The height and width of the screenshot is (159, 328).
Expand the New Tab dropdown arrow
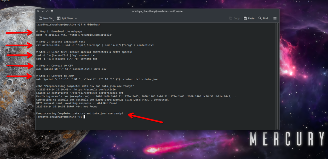coord(53,20)
